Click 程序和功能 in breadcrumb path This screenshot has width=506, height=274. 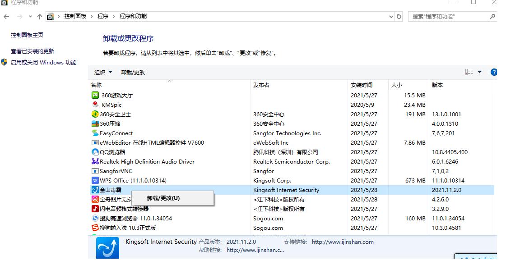point(133,16)
